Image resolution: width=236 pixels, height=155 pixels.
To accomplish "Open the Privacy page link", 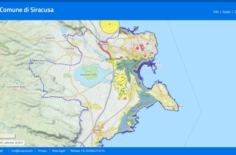I will point(42,151).
